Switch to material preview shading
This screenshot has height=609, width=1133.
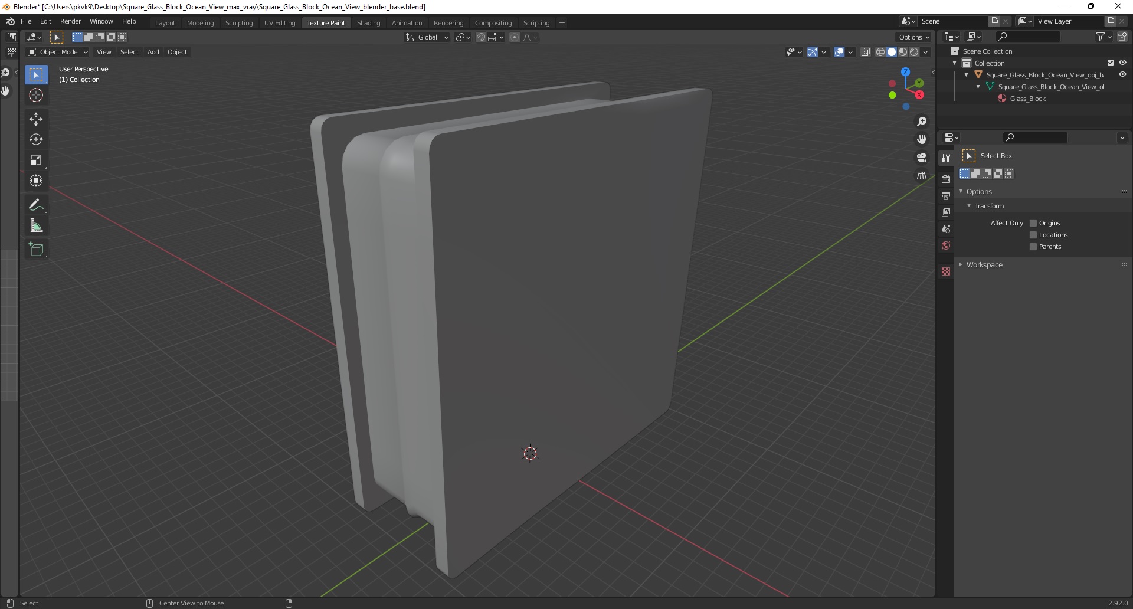pyautogui.click(x=903, y=52)
